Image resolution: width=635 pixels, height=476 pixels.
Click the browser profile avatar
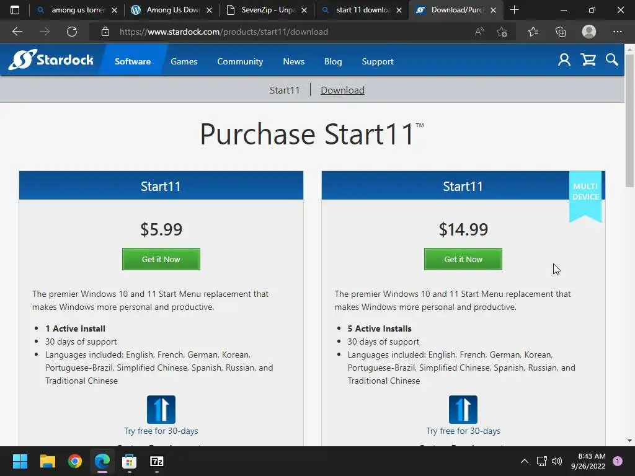click(x=589, y=32)
